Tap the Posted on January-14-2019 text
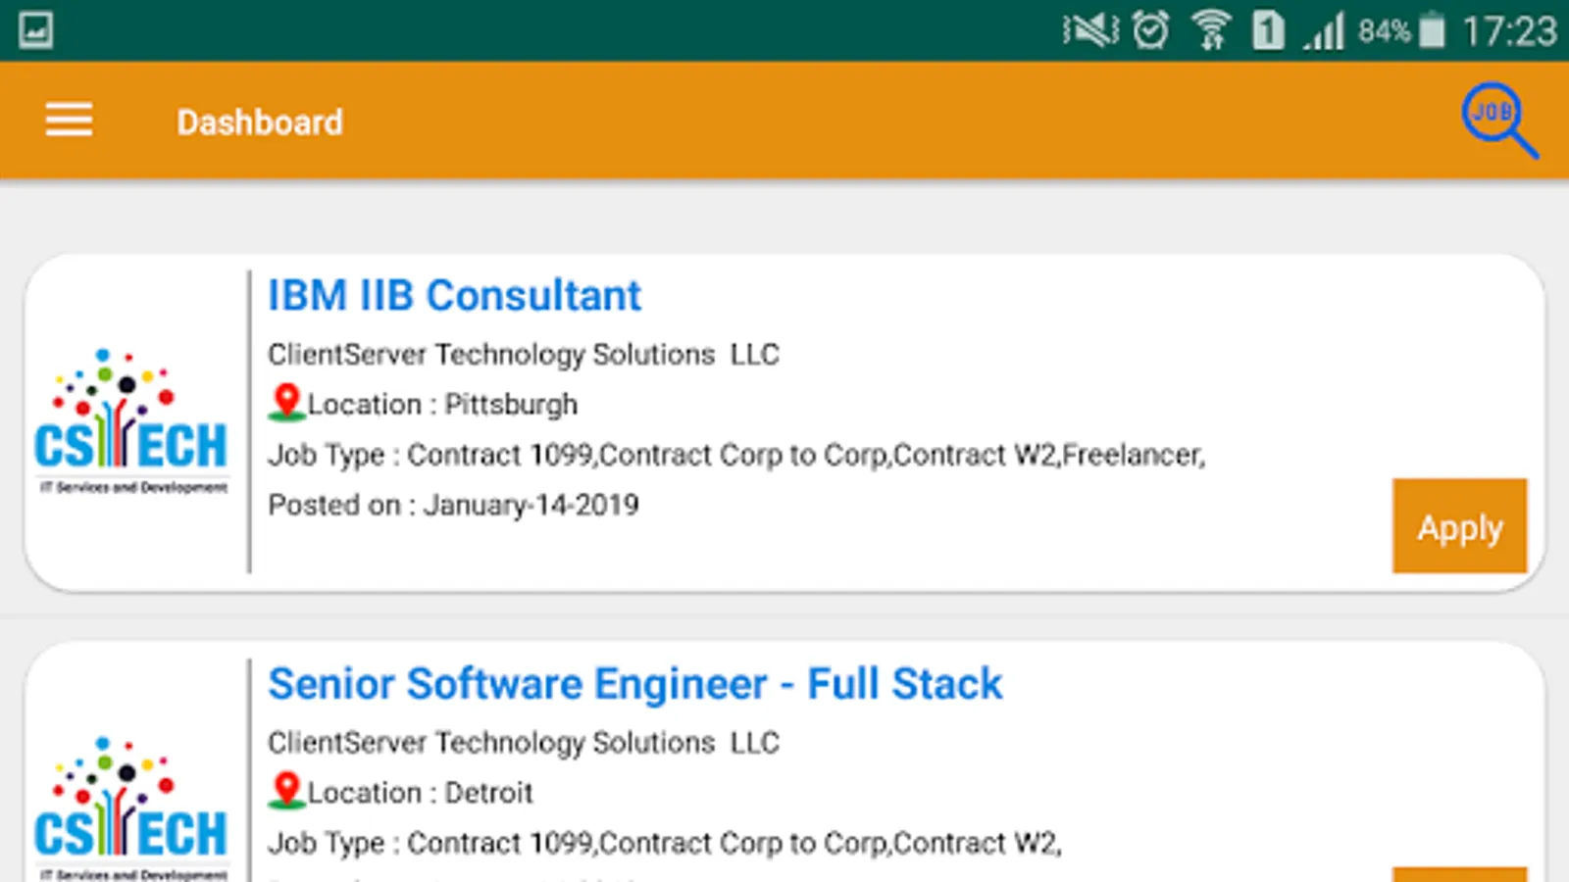Screen dimensions: 1569x882 click(453, 505)
